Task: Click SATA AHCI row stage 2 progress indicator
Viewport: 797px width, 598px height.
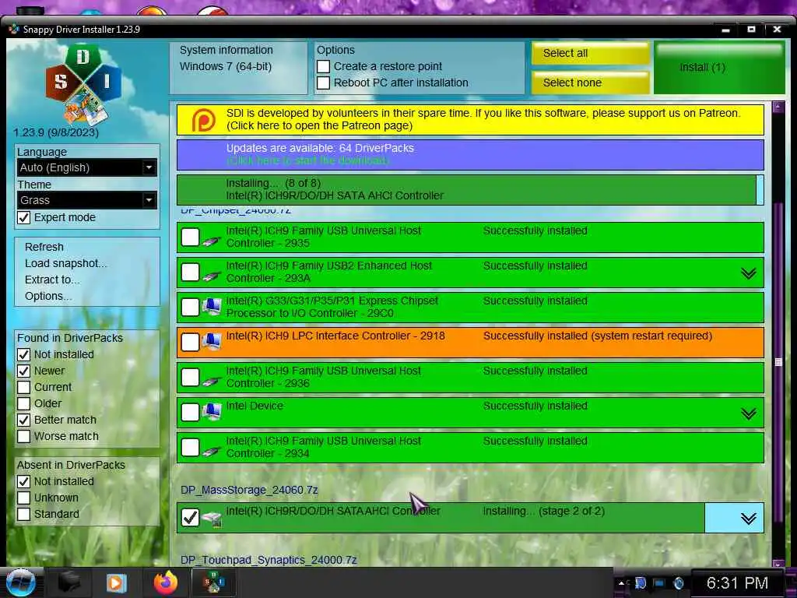Action: [x=544, y=512]
